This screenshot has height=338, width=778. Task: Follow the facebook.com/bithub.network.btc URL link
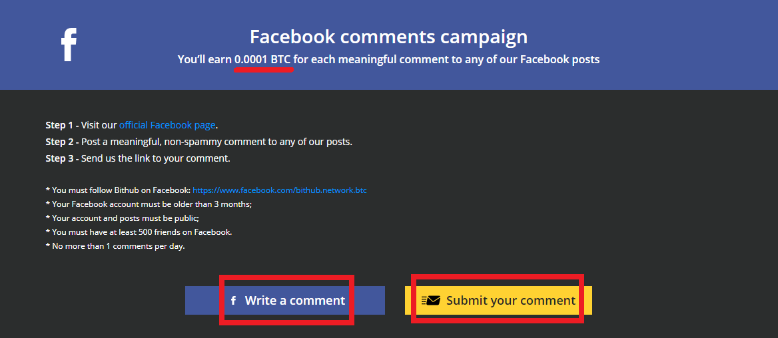pyautogui.click(x=280, y=190)
